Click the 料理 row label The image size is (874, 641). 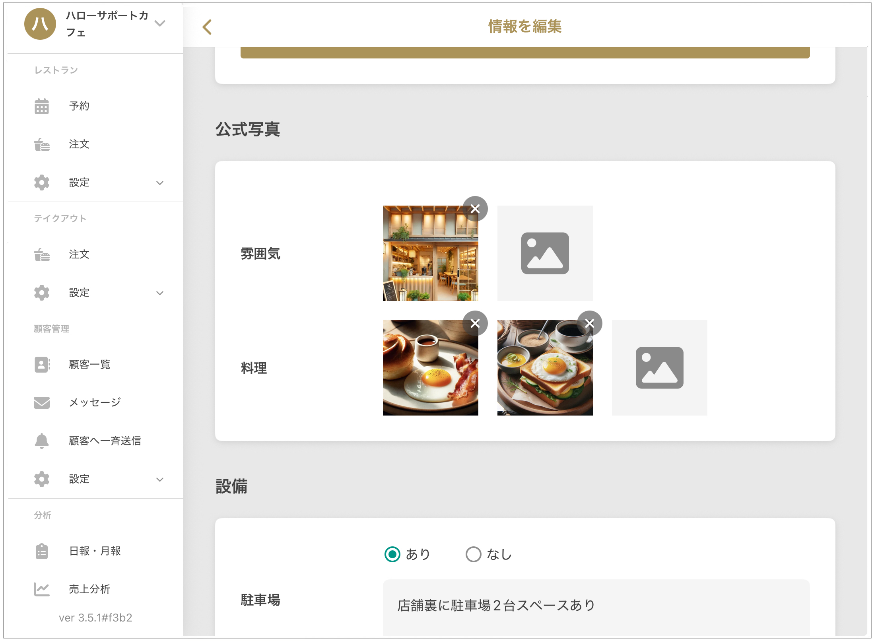pyautogui.click(x=254, y=368)
